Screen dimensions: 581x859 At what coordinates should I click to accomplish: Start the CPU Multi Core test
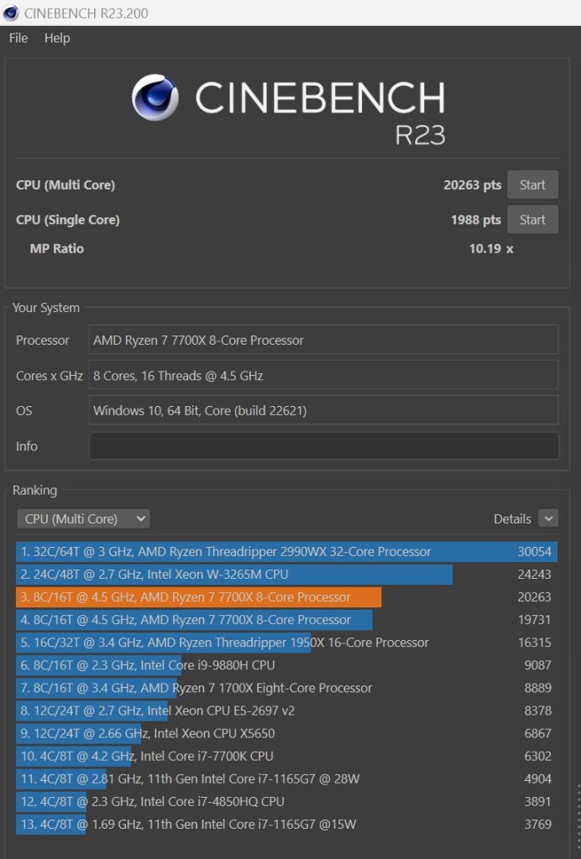[x=532, y=185]
